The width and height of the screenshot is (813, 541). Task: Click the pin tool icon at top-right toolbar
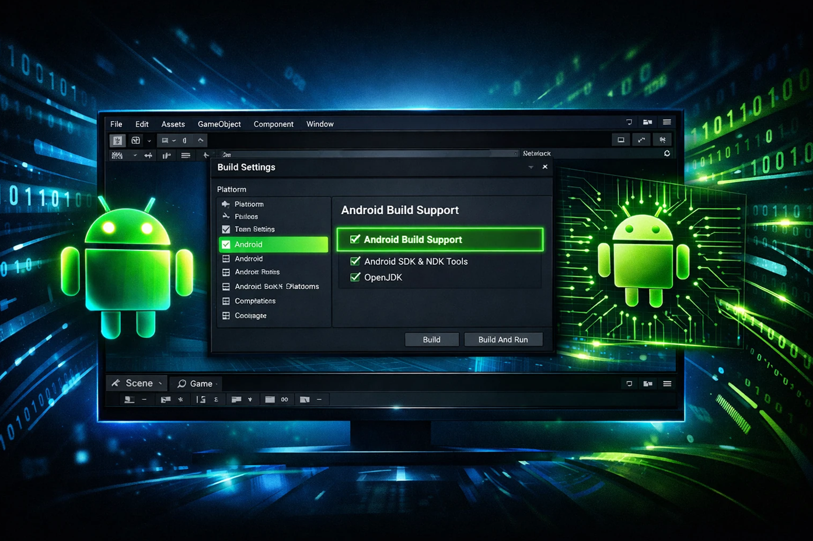pos(662,140)
